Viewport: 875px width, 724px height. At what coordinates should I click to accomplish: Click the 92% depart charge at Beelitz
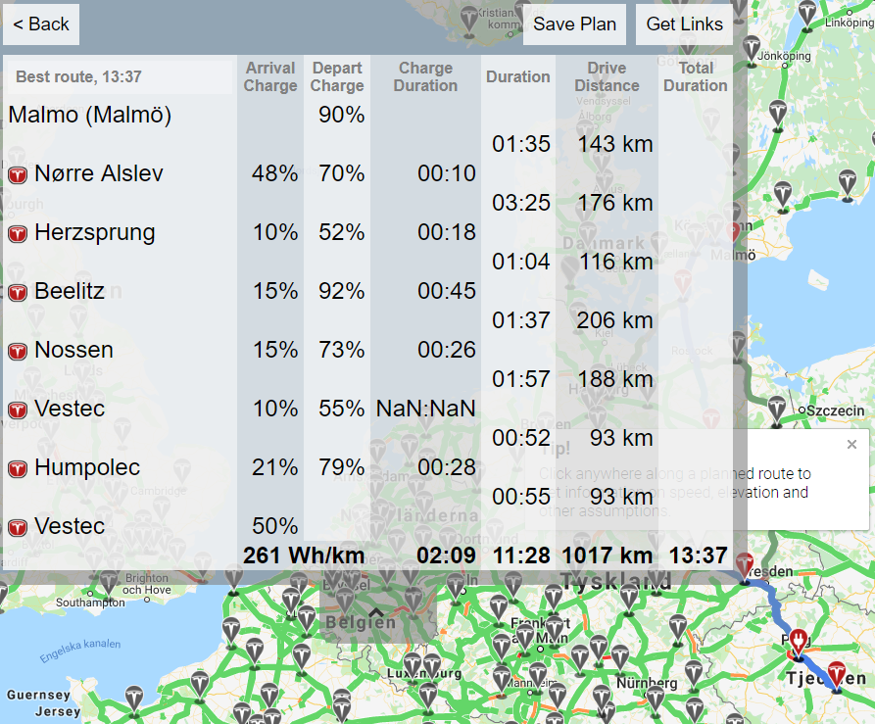point(342,291)
